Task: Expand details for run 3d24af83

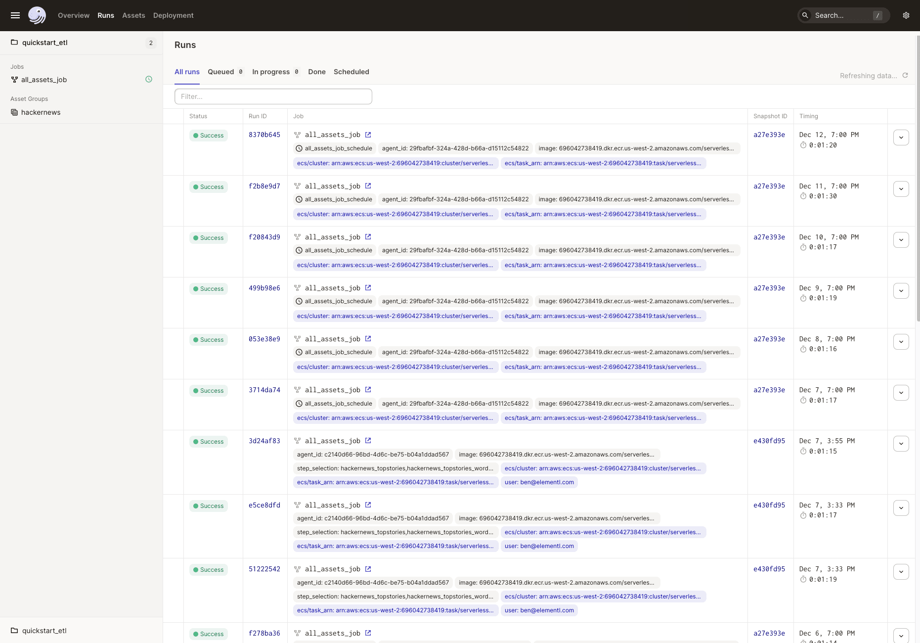Action: [x=901, y=444]
